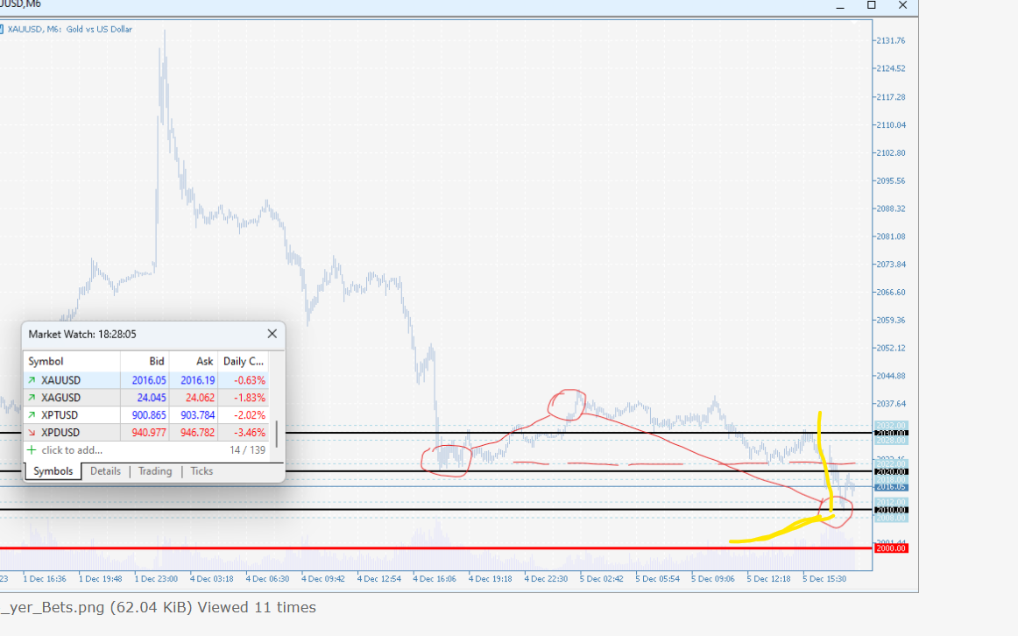Click the 'click to add...' symbol field

[72, 449]
